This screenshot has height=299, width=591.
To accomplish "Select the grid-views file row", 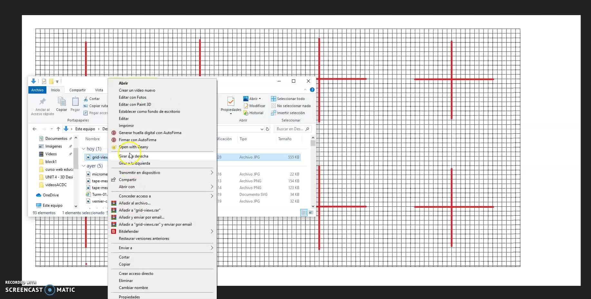I will [x=192, y=157].
